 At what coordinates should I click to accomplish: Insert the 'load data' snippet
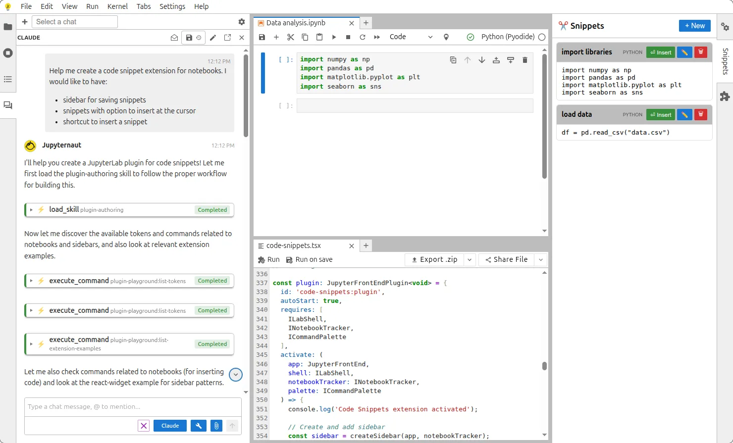coord(661,114)
